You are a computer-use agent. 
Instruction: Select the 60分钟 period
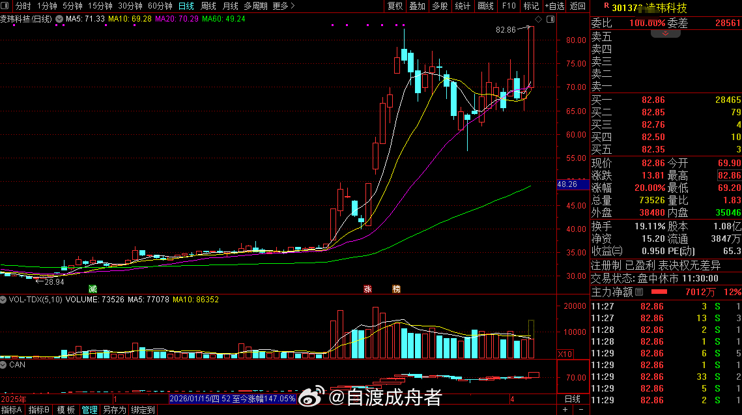click(x=160, y=6)
